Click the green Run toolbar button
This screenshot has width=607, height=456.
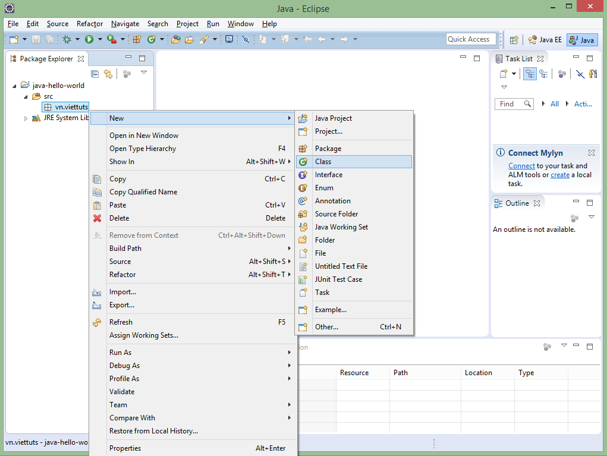[x=89, y=39]
